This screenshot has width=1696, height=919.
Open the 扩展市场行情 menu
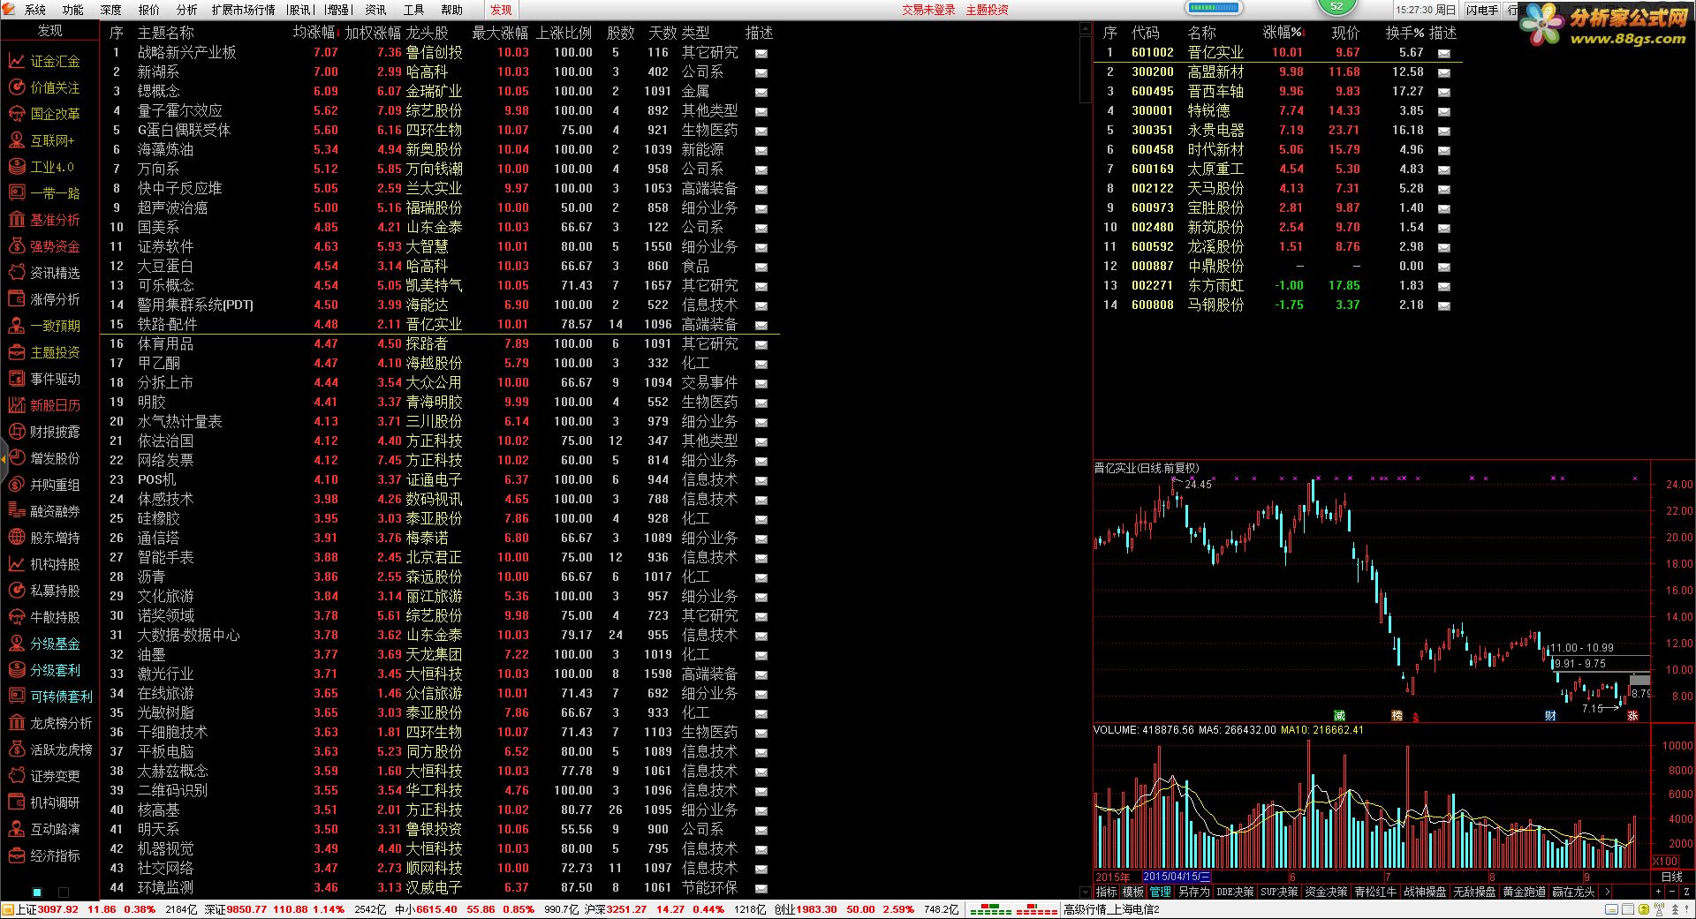tap(243, 10)
